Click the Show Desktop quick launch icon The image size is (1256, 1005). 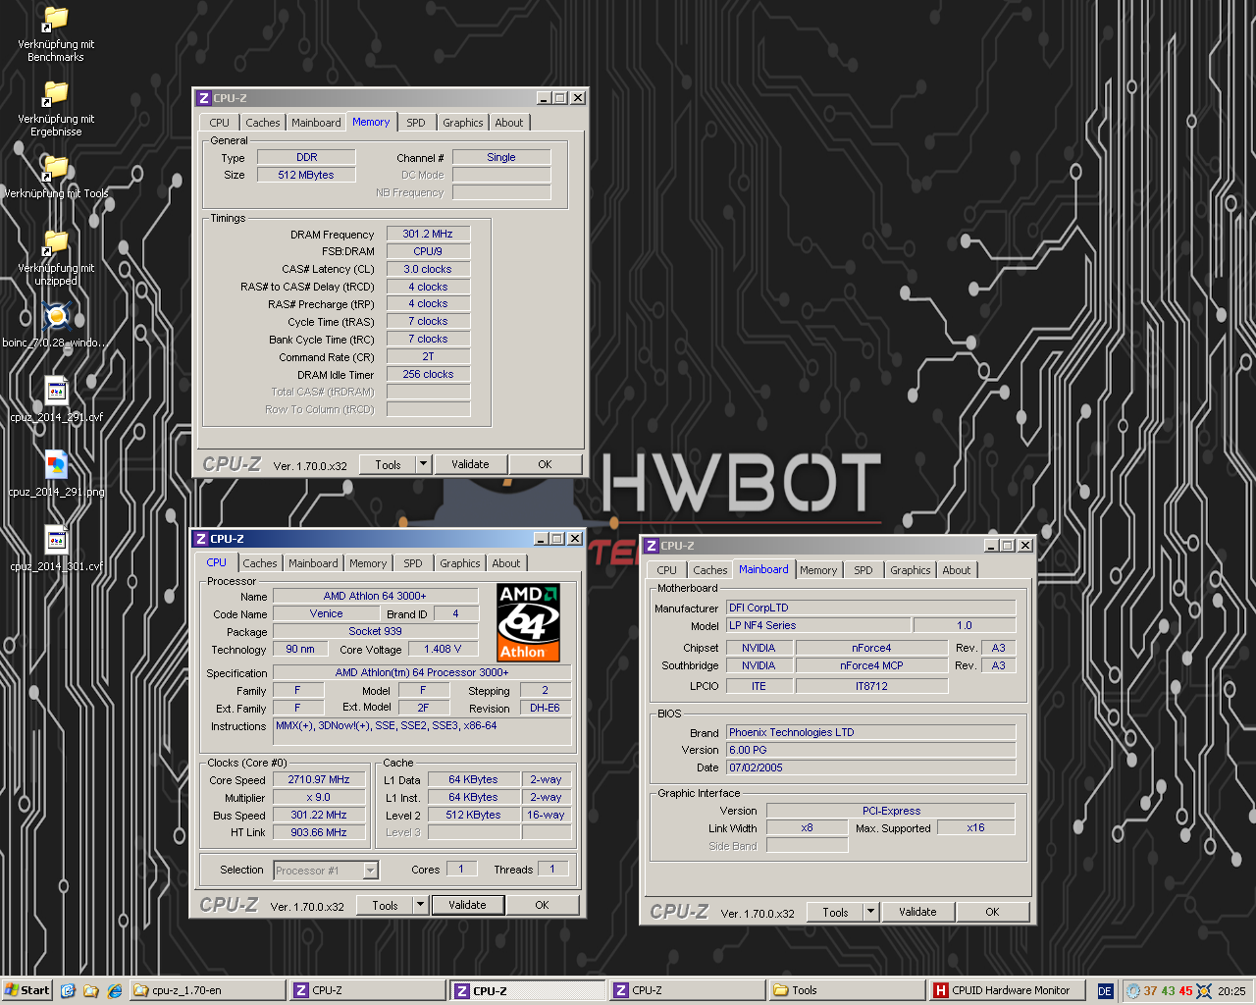click(x=68, y=990)
